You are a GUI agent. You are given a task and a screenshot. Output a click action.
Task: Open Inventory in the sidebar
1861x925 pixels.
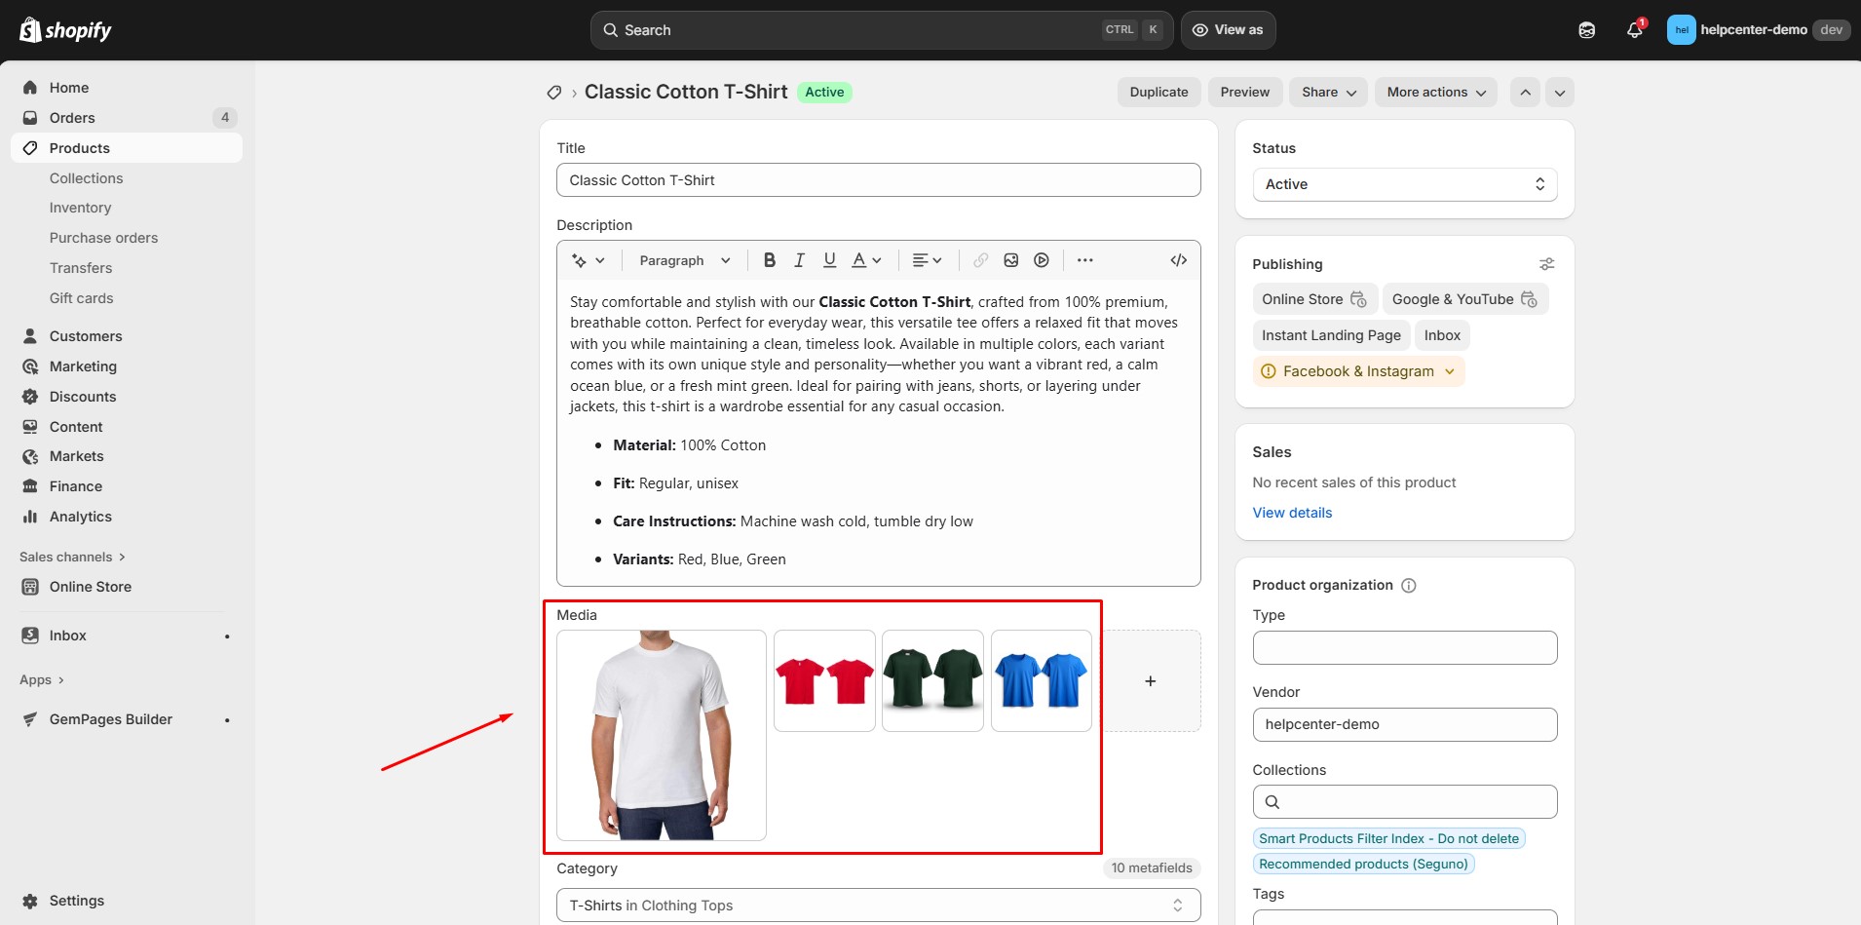pyautogui.click(x=80, y=208)
